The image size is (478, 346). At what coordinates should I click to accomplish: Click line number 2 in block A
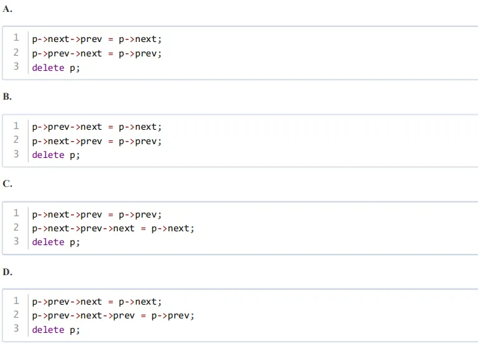(16, 53)
